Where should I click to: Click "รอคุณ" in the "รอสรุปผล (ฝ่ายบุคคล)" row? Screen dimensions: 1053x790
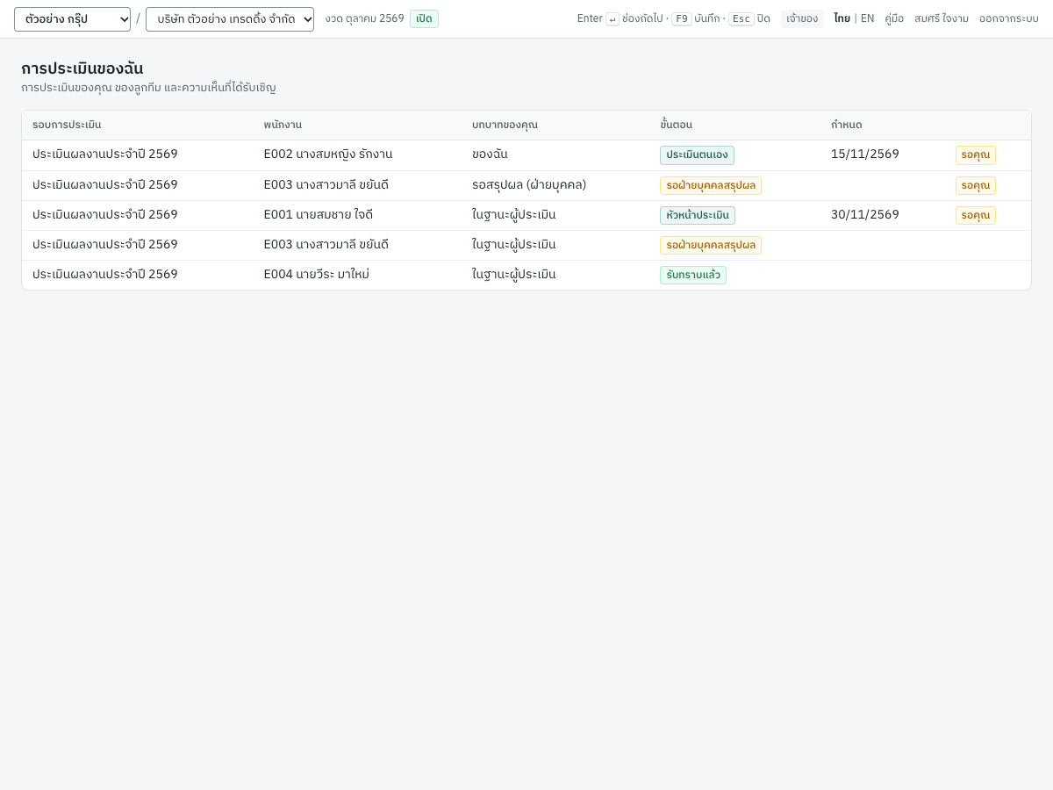[976, 185]
